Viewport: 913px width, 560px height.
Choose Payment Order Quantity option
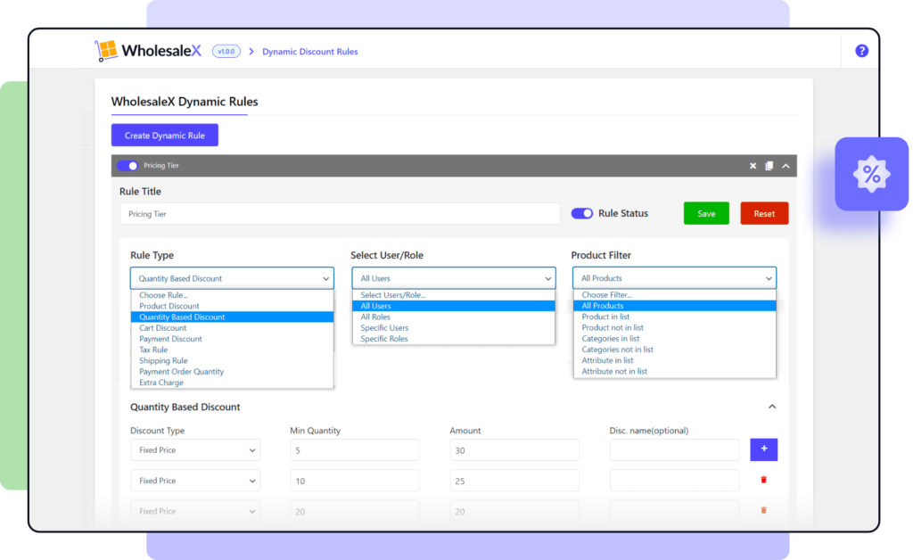coord(232,371)
